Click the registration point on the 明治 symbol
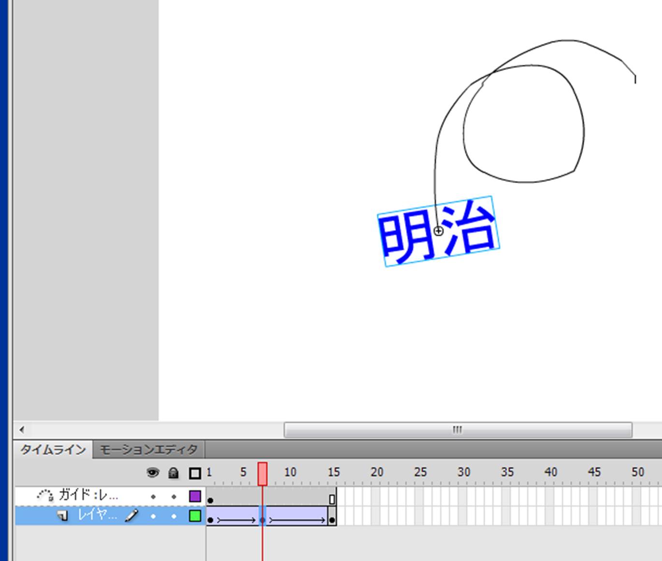This screenshot has width=662, height=561. 438,231
